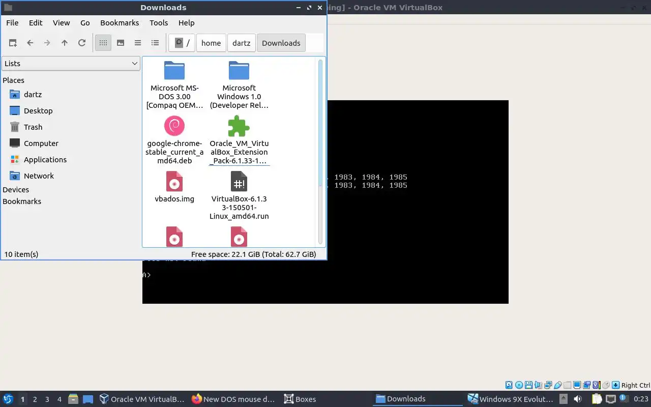Viewport: 651px width, 407px height.
Task: Open the File menu
Action: click(x=12, y=23)
